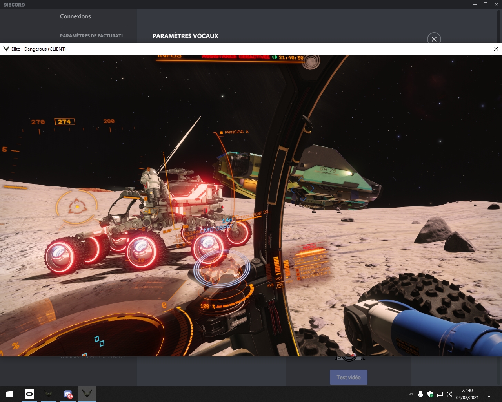Open Connexions in the Discord settings sidebar
Image resolution: width=502 pixels, height=402 pixels.
(75, 16)
